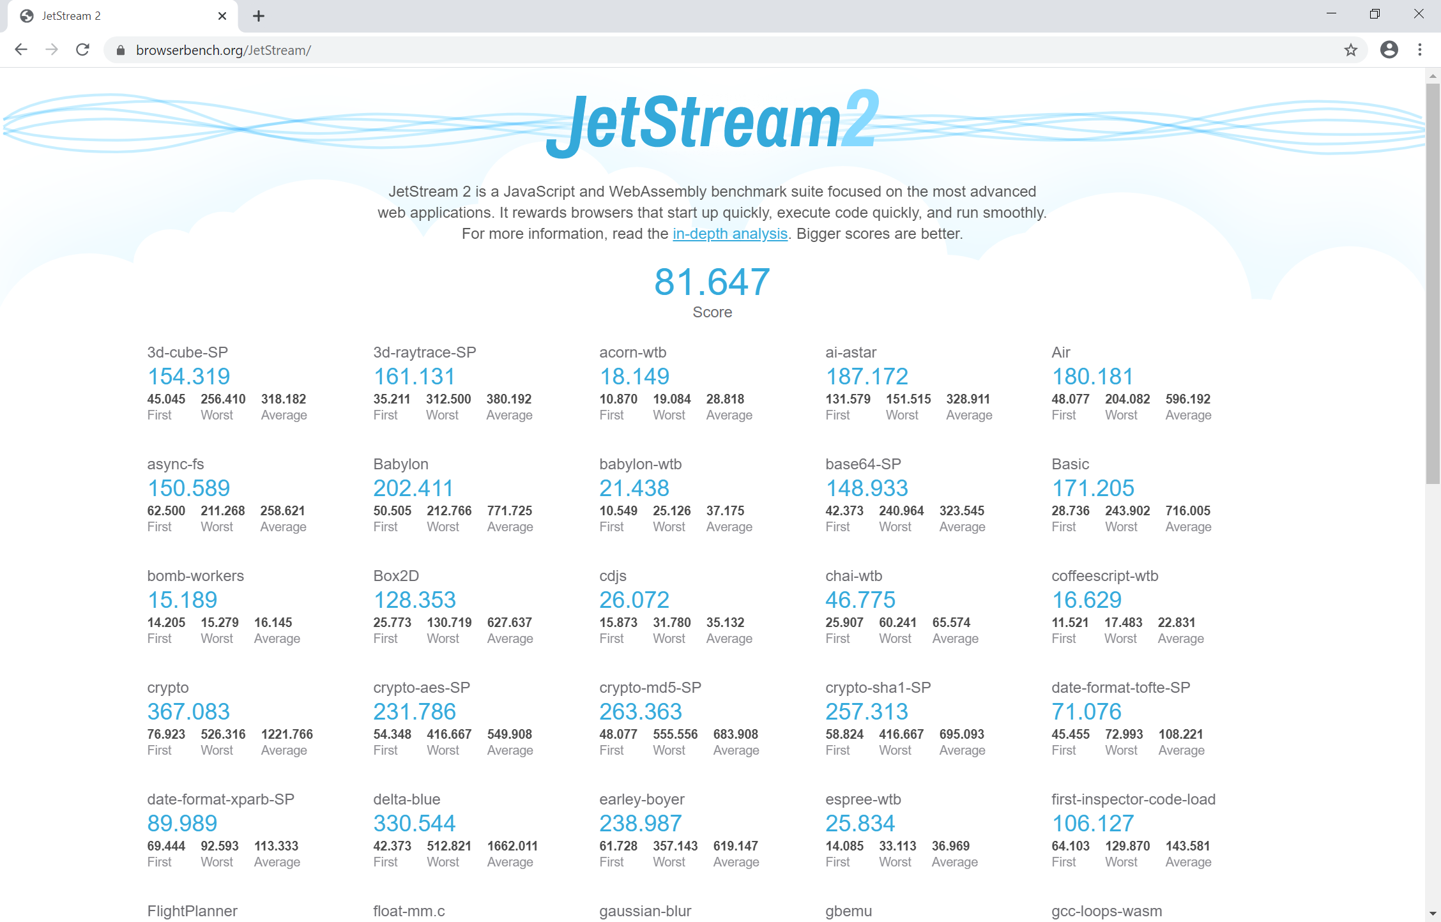Click the Air benchmark score 180.181
This screenshot has width=1441, height=922.
point(1092,377)
